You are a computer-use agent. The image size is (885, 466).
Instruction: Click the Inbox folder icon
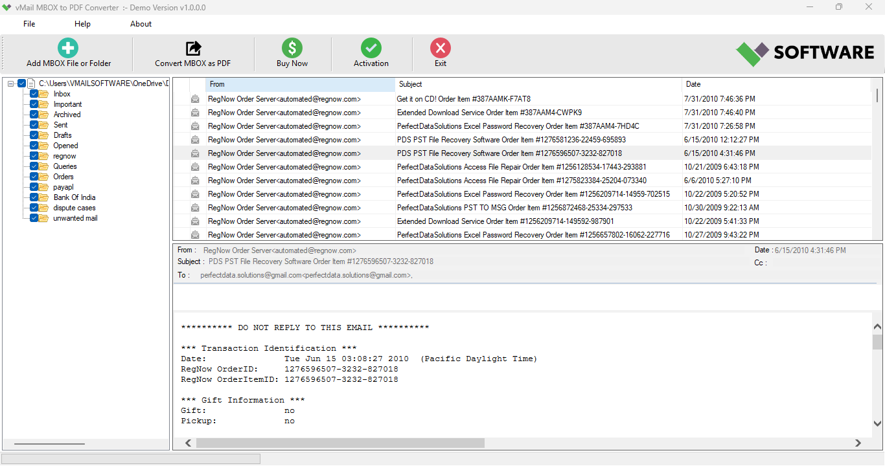point(42,93)
